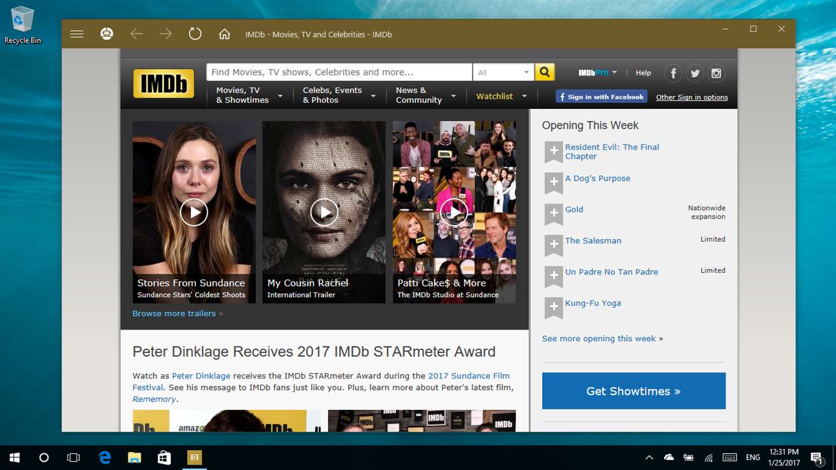Go to home via house icon
The image size is (836, 470).
[x=225, y=34]
